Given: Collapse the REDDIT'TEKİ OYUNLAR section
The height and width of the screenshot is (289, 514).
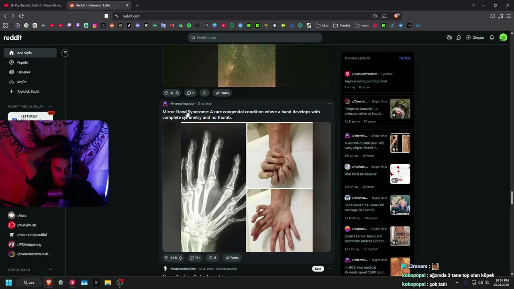Looking at the screenshot, I should (51, 106).
